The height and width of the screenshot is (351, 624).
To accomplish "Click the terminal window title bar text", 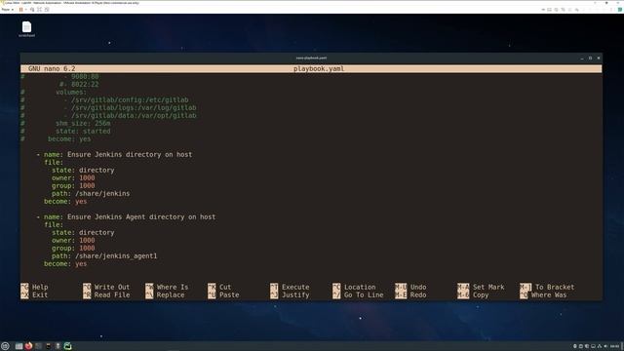I will (x=311, y=58).
